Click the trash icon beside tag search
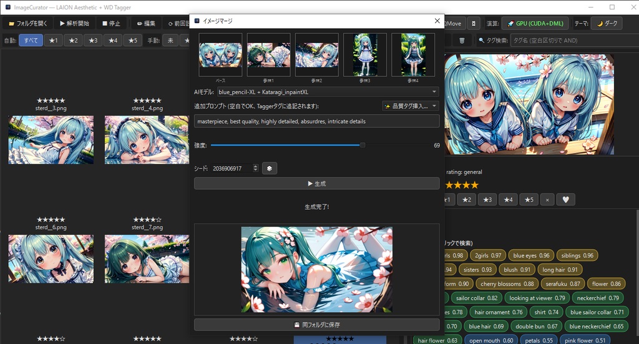Viewport: 639px width, 344px height. click(x=462, y=41)
